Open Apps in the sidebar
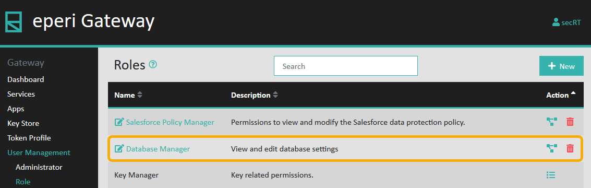Image resolution: width=591 pixels, height=188 pixels. (x=16, y=109)
